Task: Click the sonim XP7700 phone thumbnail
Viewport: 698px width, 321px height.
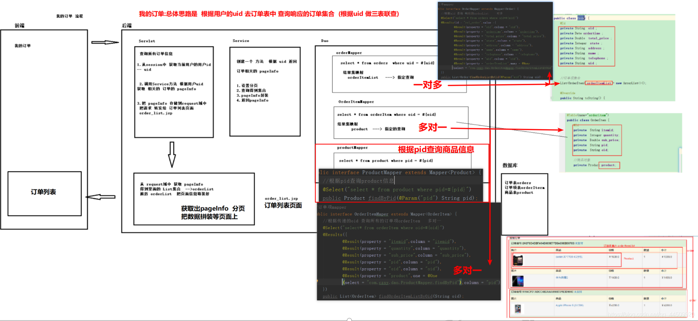Action: coord(518,260)
